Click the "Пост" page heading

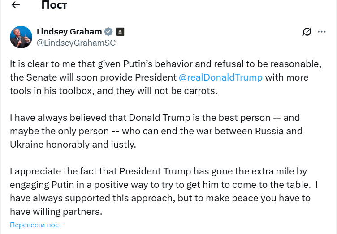54,5
